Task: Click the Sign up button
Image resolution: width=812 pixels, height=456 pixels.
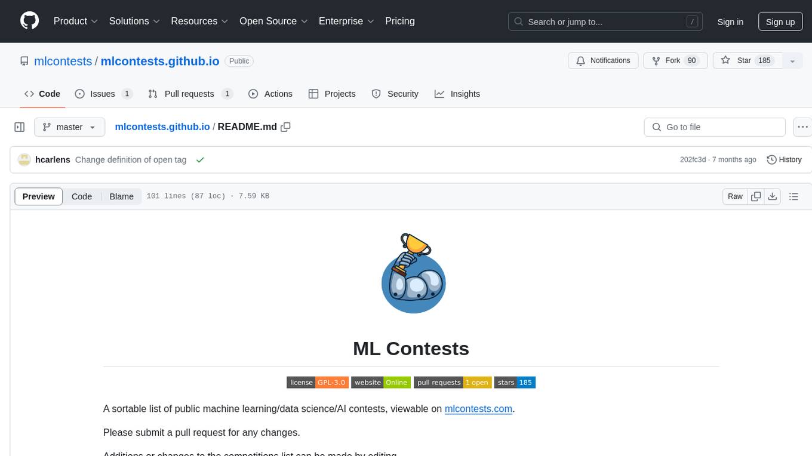Action: point(780,21)
